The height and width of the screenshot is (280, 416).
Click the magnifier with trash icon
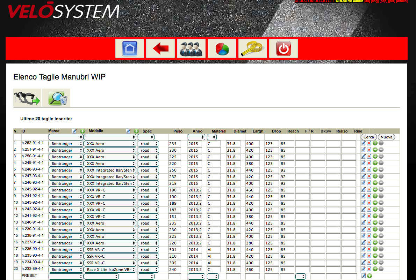point(57,98)
